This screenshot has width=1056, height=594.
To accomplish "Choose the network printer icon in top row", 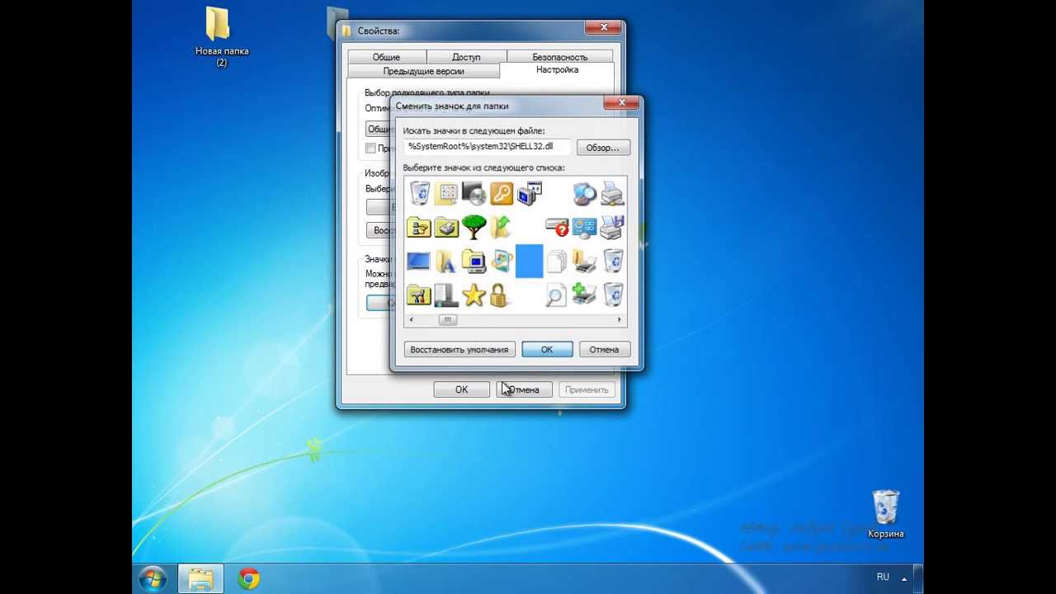I will [612, 194].
